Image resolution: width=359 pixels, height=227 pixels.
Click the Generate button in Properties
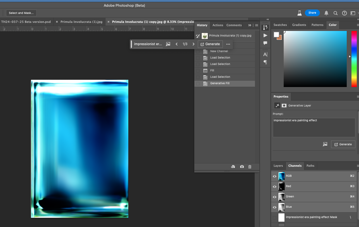coord(343,144)
